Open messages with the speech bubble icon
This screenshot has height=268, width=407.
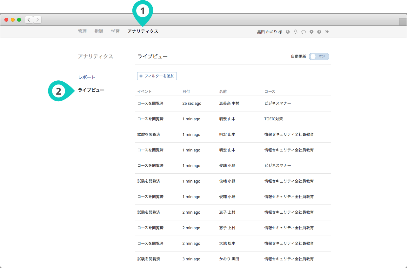point(304,32)
